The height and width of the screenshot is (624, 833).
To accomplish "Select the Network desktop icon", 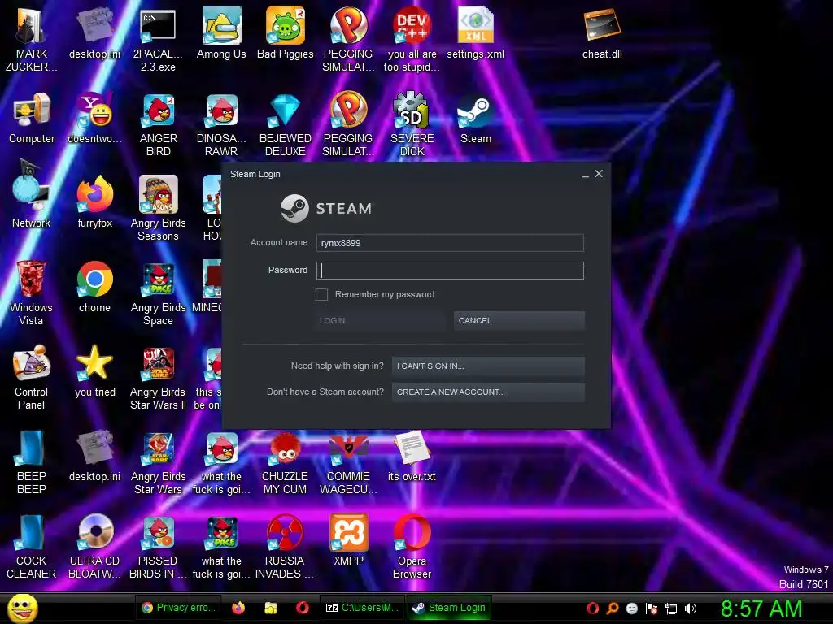I will (x=32, y=195).
